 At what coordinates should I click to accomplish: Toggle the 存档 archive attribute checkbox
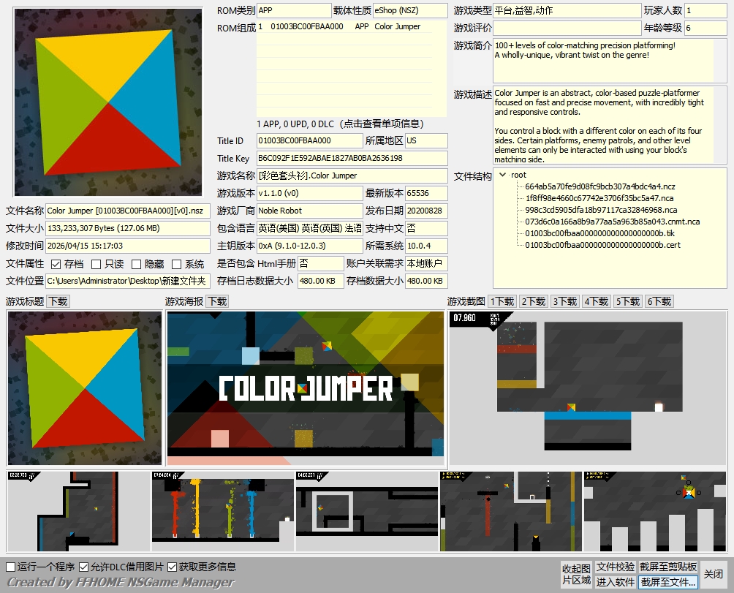56,264
